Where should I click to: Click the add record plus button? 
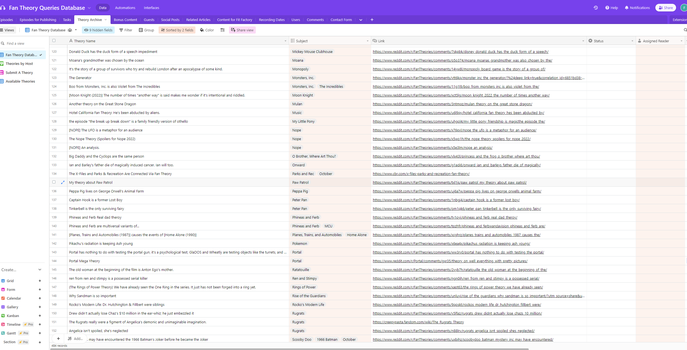58,339
